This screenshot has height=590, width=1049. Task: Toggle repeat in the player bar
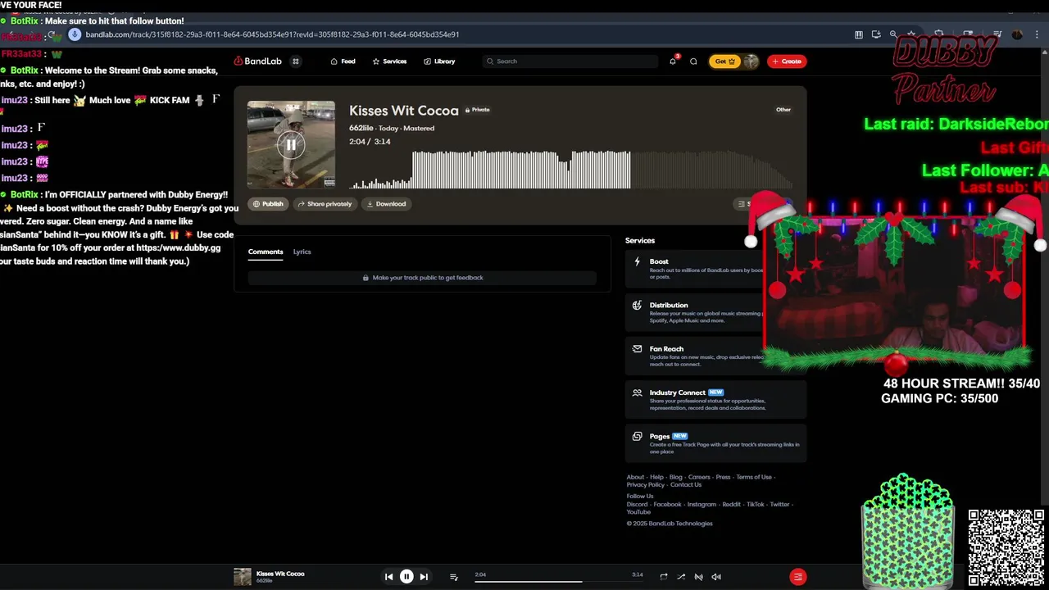pyautogui.click(x=664, y=577)
